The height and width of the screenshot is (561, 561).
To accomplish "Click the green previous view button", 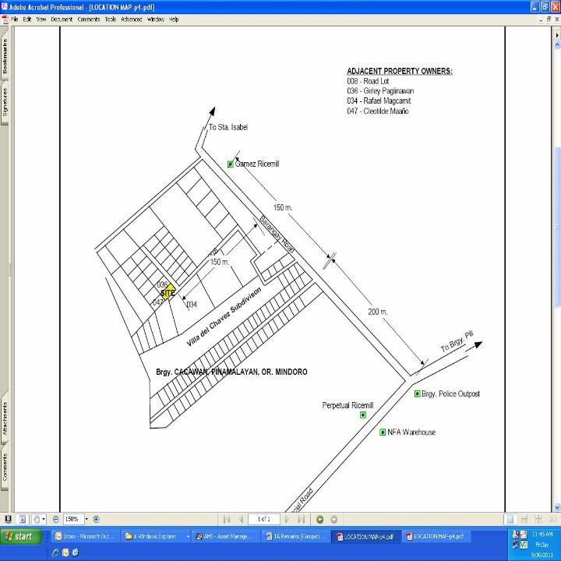I will click(x=319, y=519).
